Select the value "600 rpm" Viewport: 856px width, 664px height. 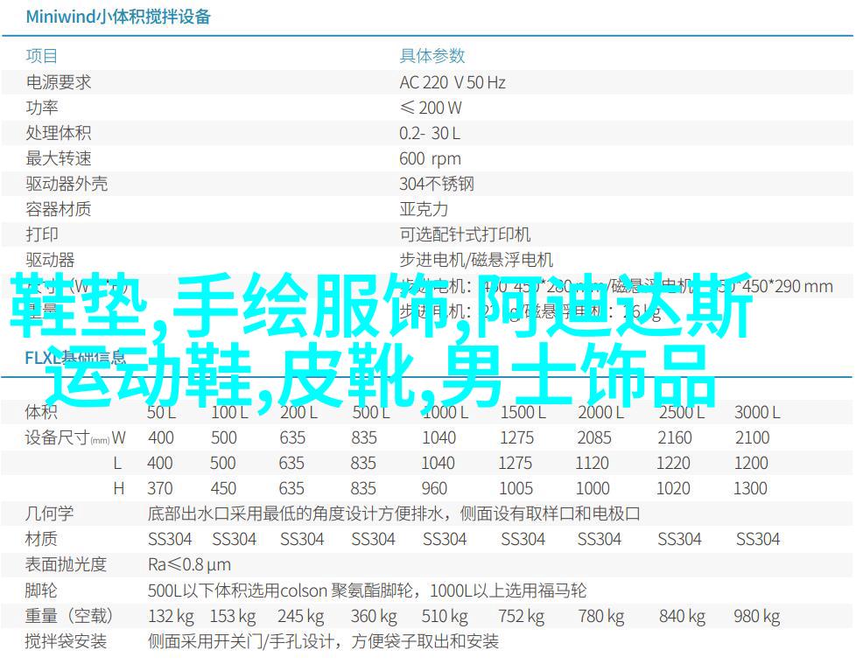[430, 158]
